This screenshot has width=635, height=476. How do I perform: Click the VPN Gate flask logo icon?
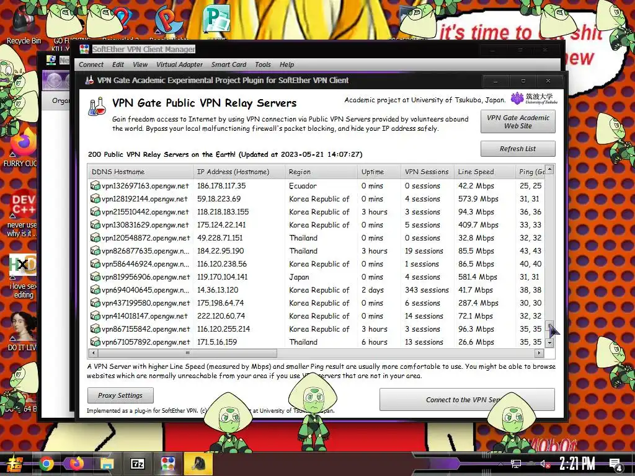click(97, 107)
